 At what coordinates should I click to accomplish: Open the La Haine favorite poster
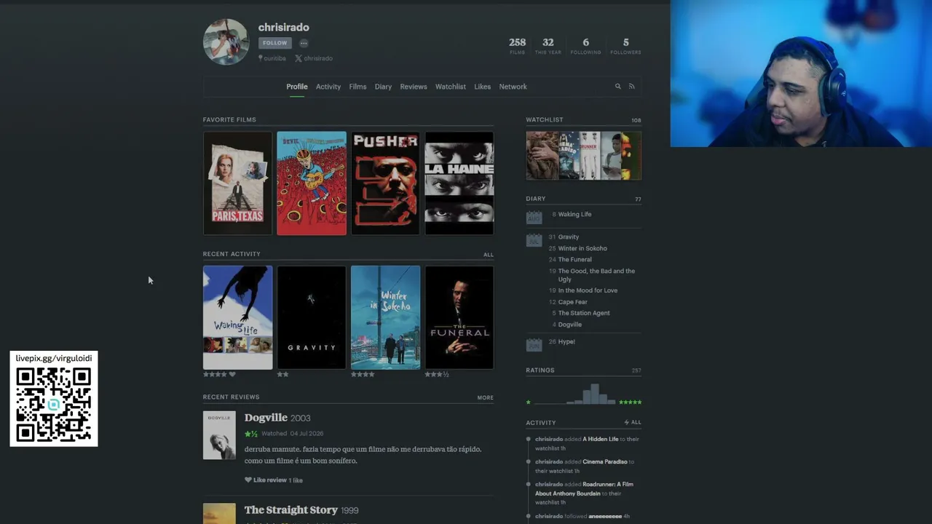(459, 183)
